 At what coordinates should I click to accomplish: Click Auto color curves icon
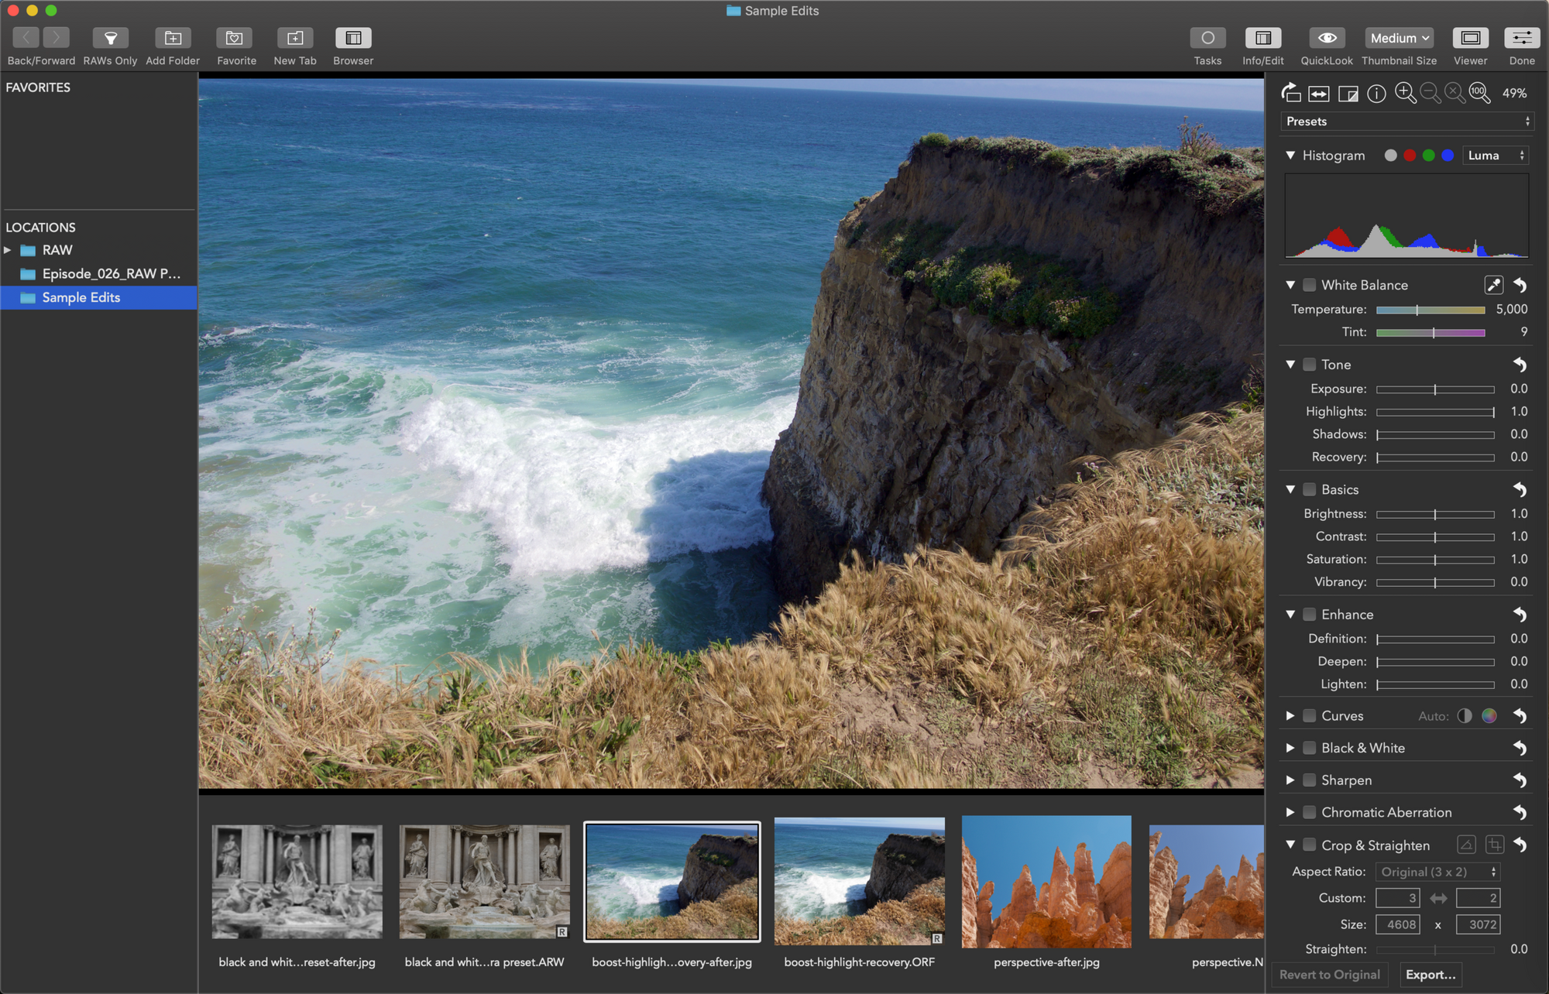pyautogui.click(x=1489, y=716)
